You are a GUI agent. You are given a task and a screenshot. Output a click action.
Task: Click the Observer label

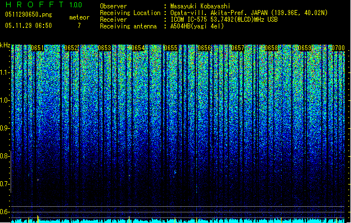(x=113, y=6)
